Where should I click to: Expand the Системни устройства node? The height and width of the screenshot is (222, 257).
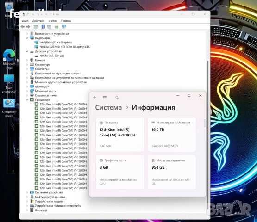(27, 192)
